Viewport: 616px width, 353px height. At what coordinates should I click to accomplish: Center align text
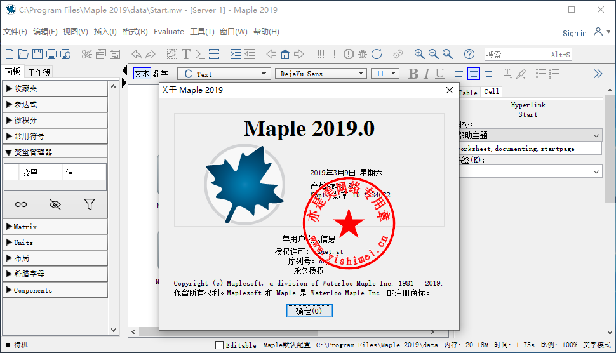(x=473, y=73)
